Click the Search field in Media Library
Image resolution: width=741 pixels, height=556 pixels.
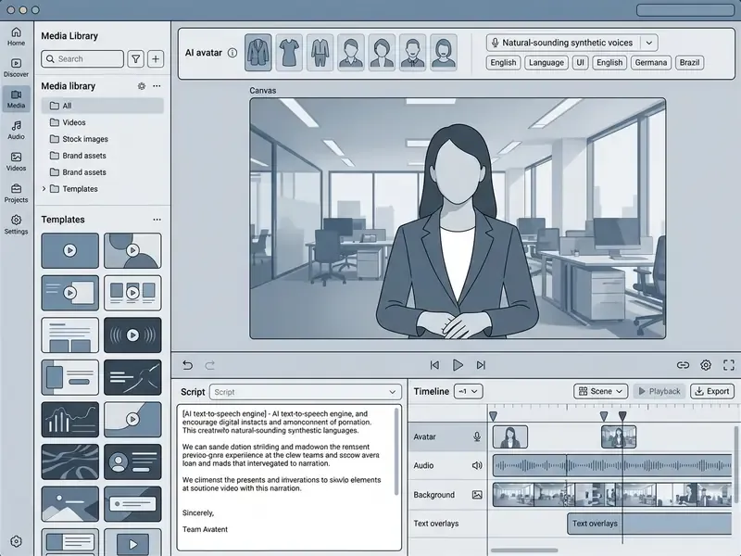(x=82, y=59)
